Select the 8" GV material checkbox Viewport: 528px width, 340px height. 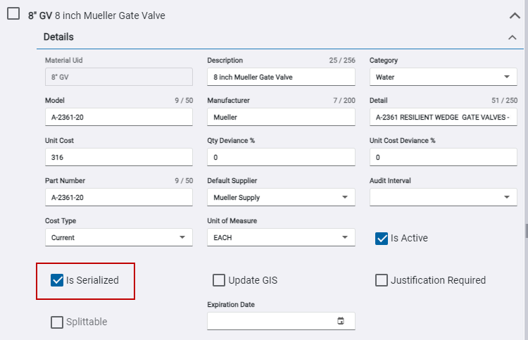point(13,14)
